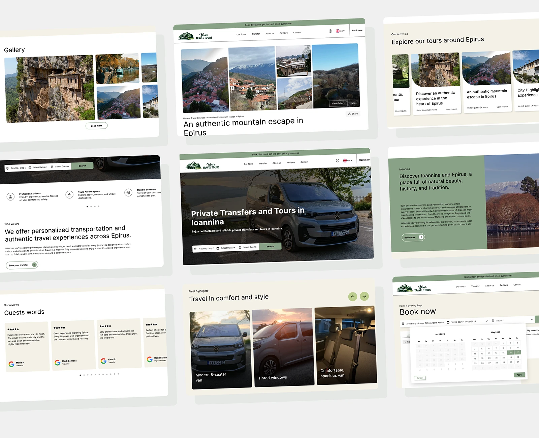539x438 pixels.
Task: Select day 17 in the May 2026 calendar
Action: pos(517,352)
